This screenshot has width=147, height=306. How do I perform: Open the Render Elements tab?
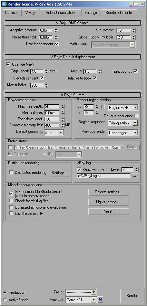119,13
